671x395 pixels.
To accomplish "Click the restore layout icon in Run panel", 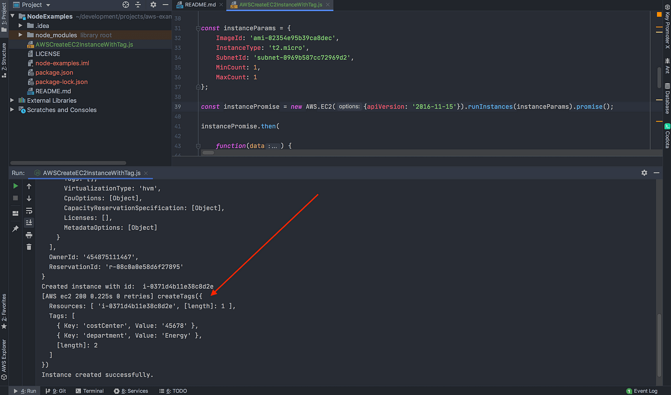I will (x=15, y=213).
